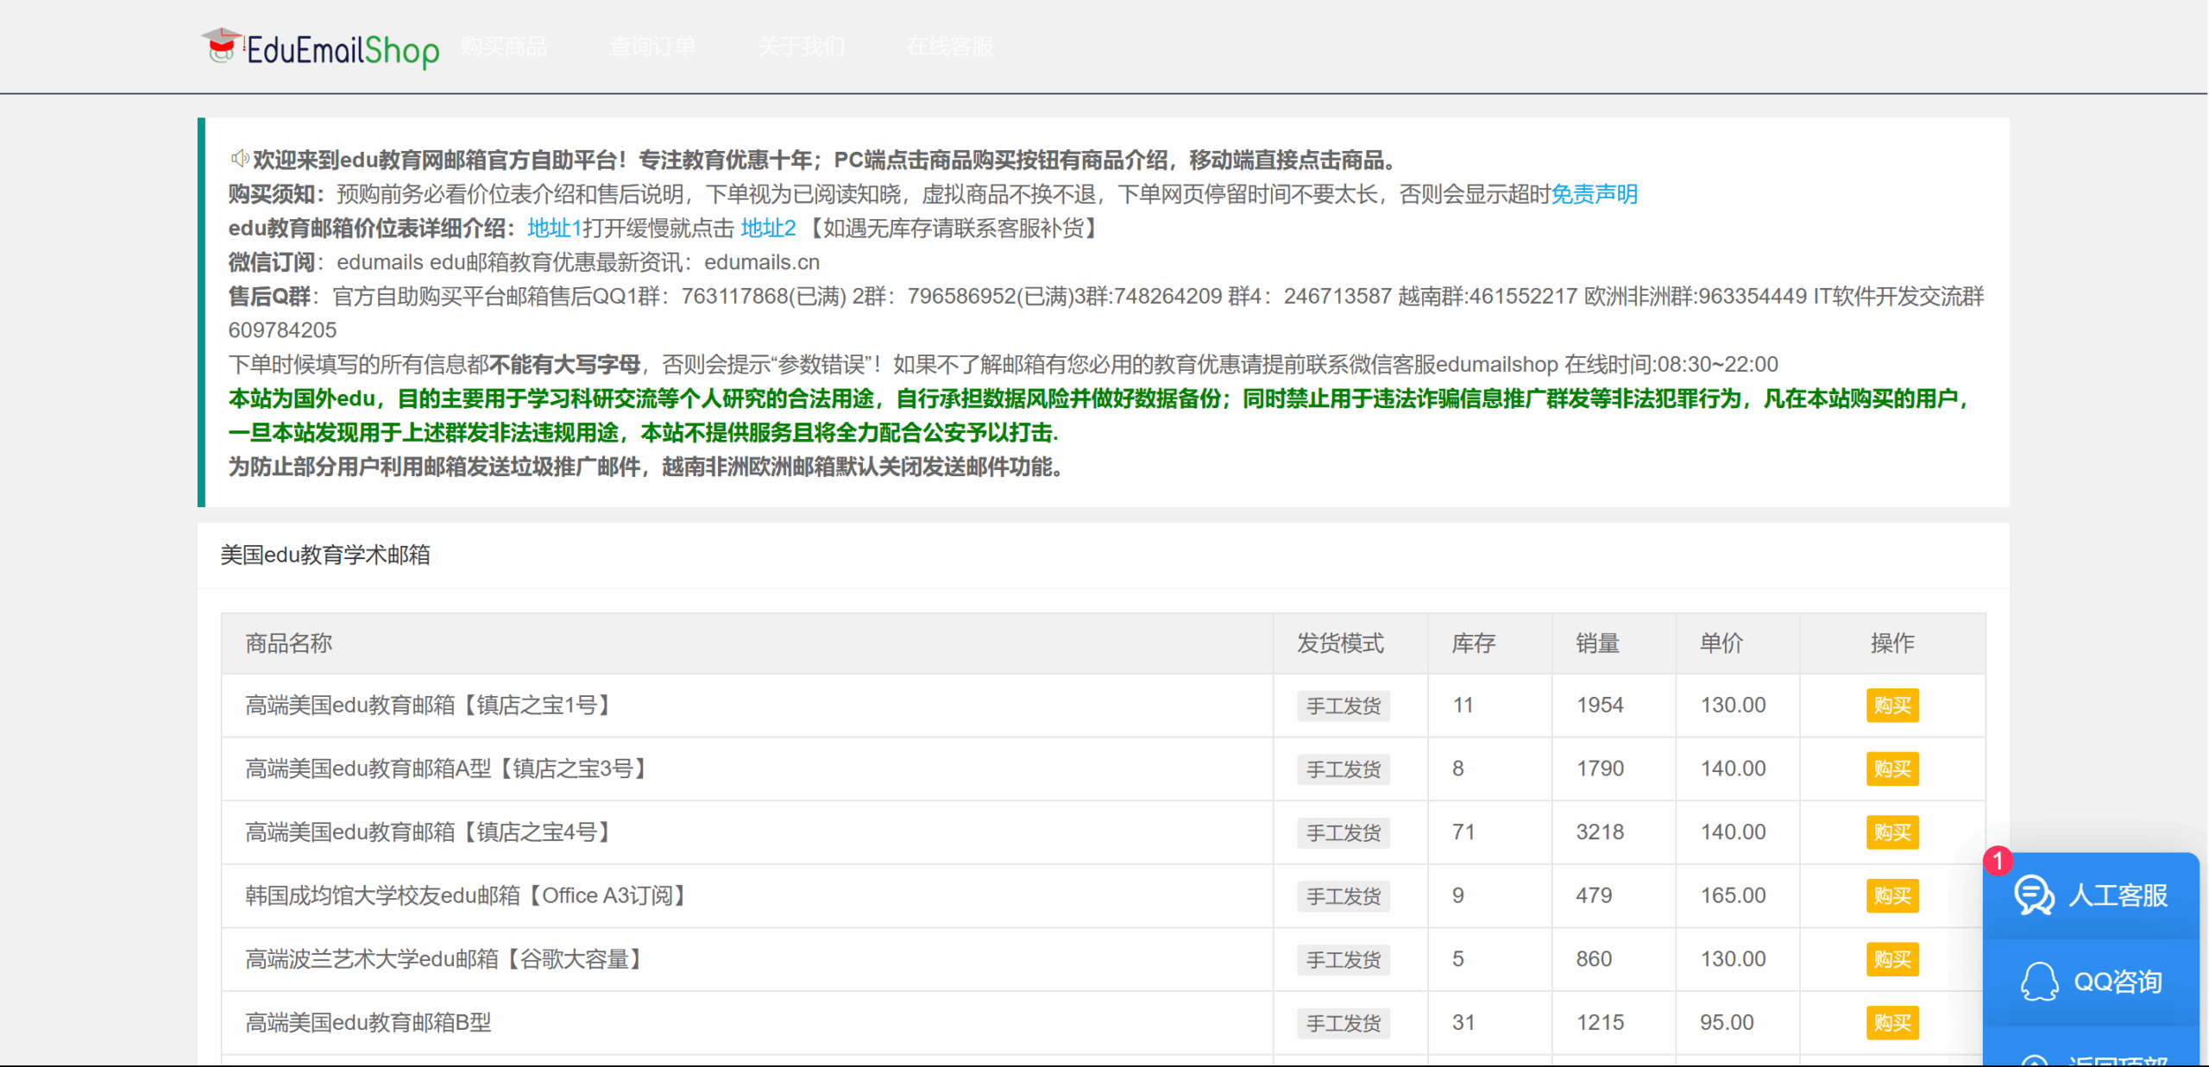Buy 镇店之宝4号 edu mailbox

tap(1891, 832)
